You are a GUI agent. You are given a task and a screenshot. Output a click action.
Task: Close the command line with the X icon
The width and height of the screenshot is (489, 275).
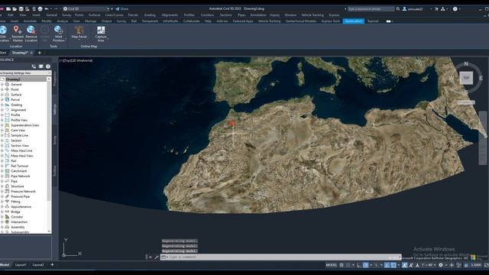[151, 257]
